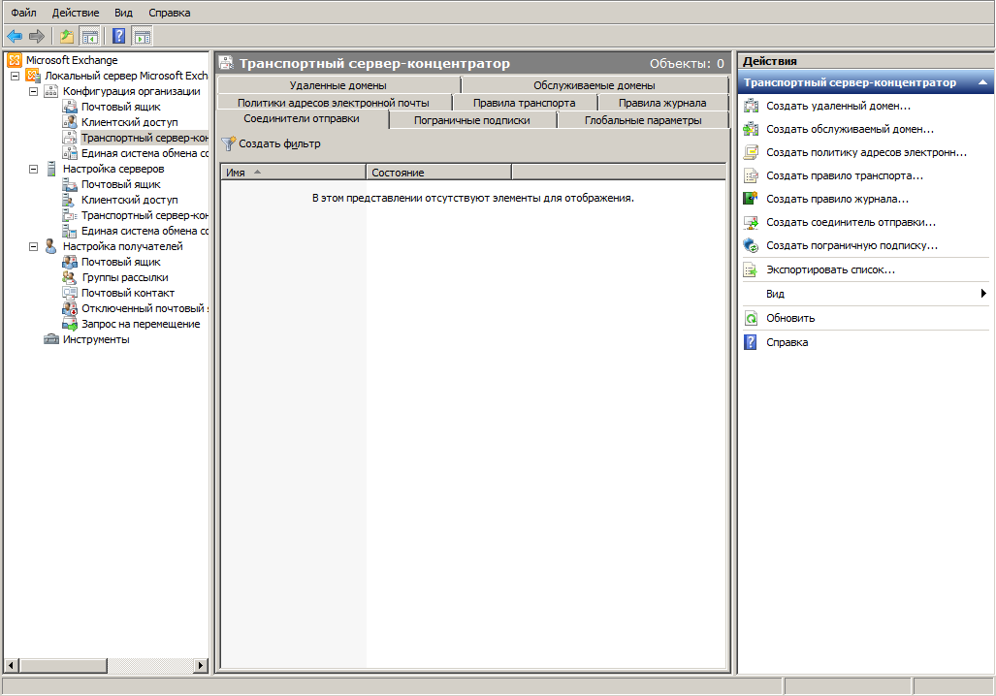Click the Создать удаленный домен action link
The width and height of the screenshot is (996, 696).
tap(839, 106)
